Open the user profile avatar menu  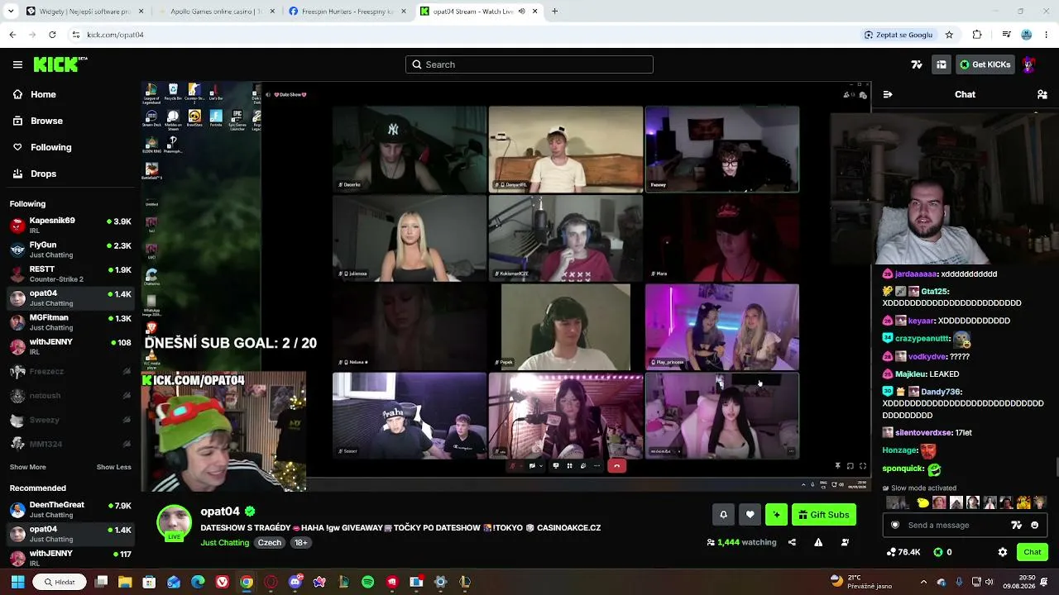[1029, 64]
